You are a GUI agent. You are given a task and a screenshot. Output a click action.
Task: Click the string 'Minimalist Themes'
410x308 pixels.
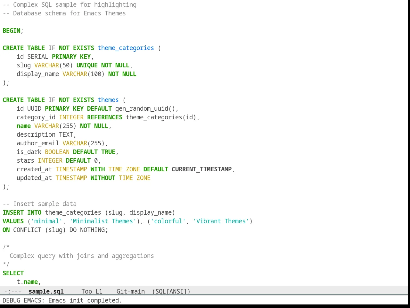[x=103, y=221]
